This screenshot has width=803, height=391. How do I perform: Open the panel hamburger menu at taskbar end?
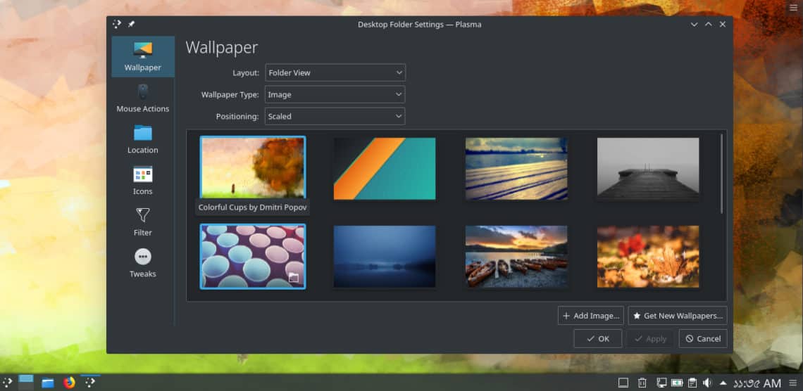[792, 383]
